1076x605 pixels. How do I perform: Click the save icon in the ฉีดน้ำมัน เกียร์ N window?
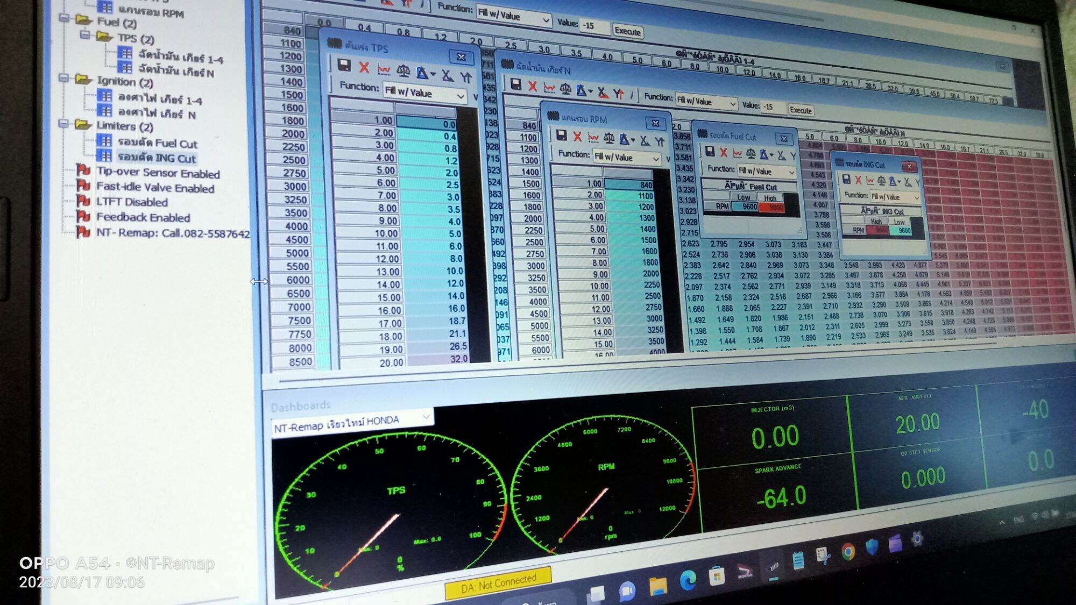(x=515, y=84)
